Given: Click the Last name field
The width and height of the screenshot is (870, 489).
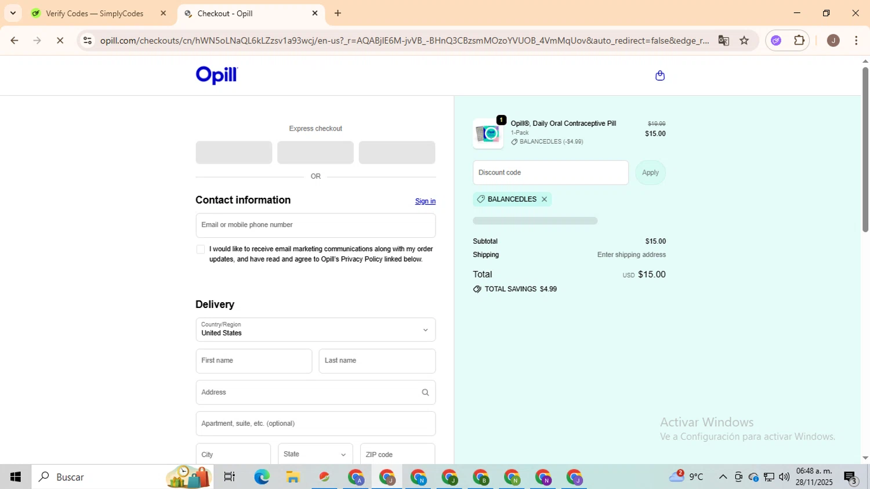Looking at the screenshot, I should (x=377, y=361).
